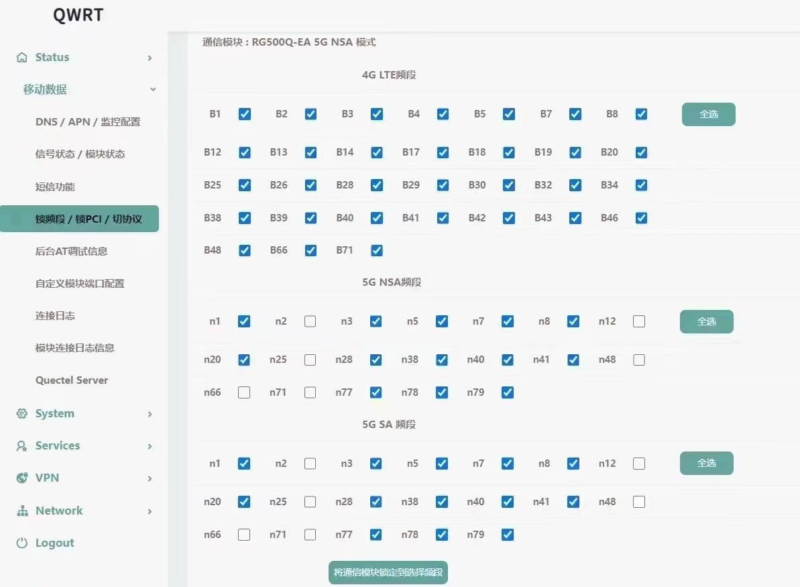Expand the Status menu chevron
The height and width of the screenshot is (587, 800).
[x=150, y=58]
